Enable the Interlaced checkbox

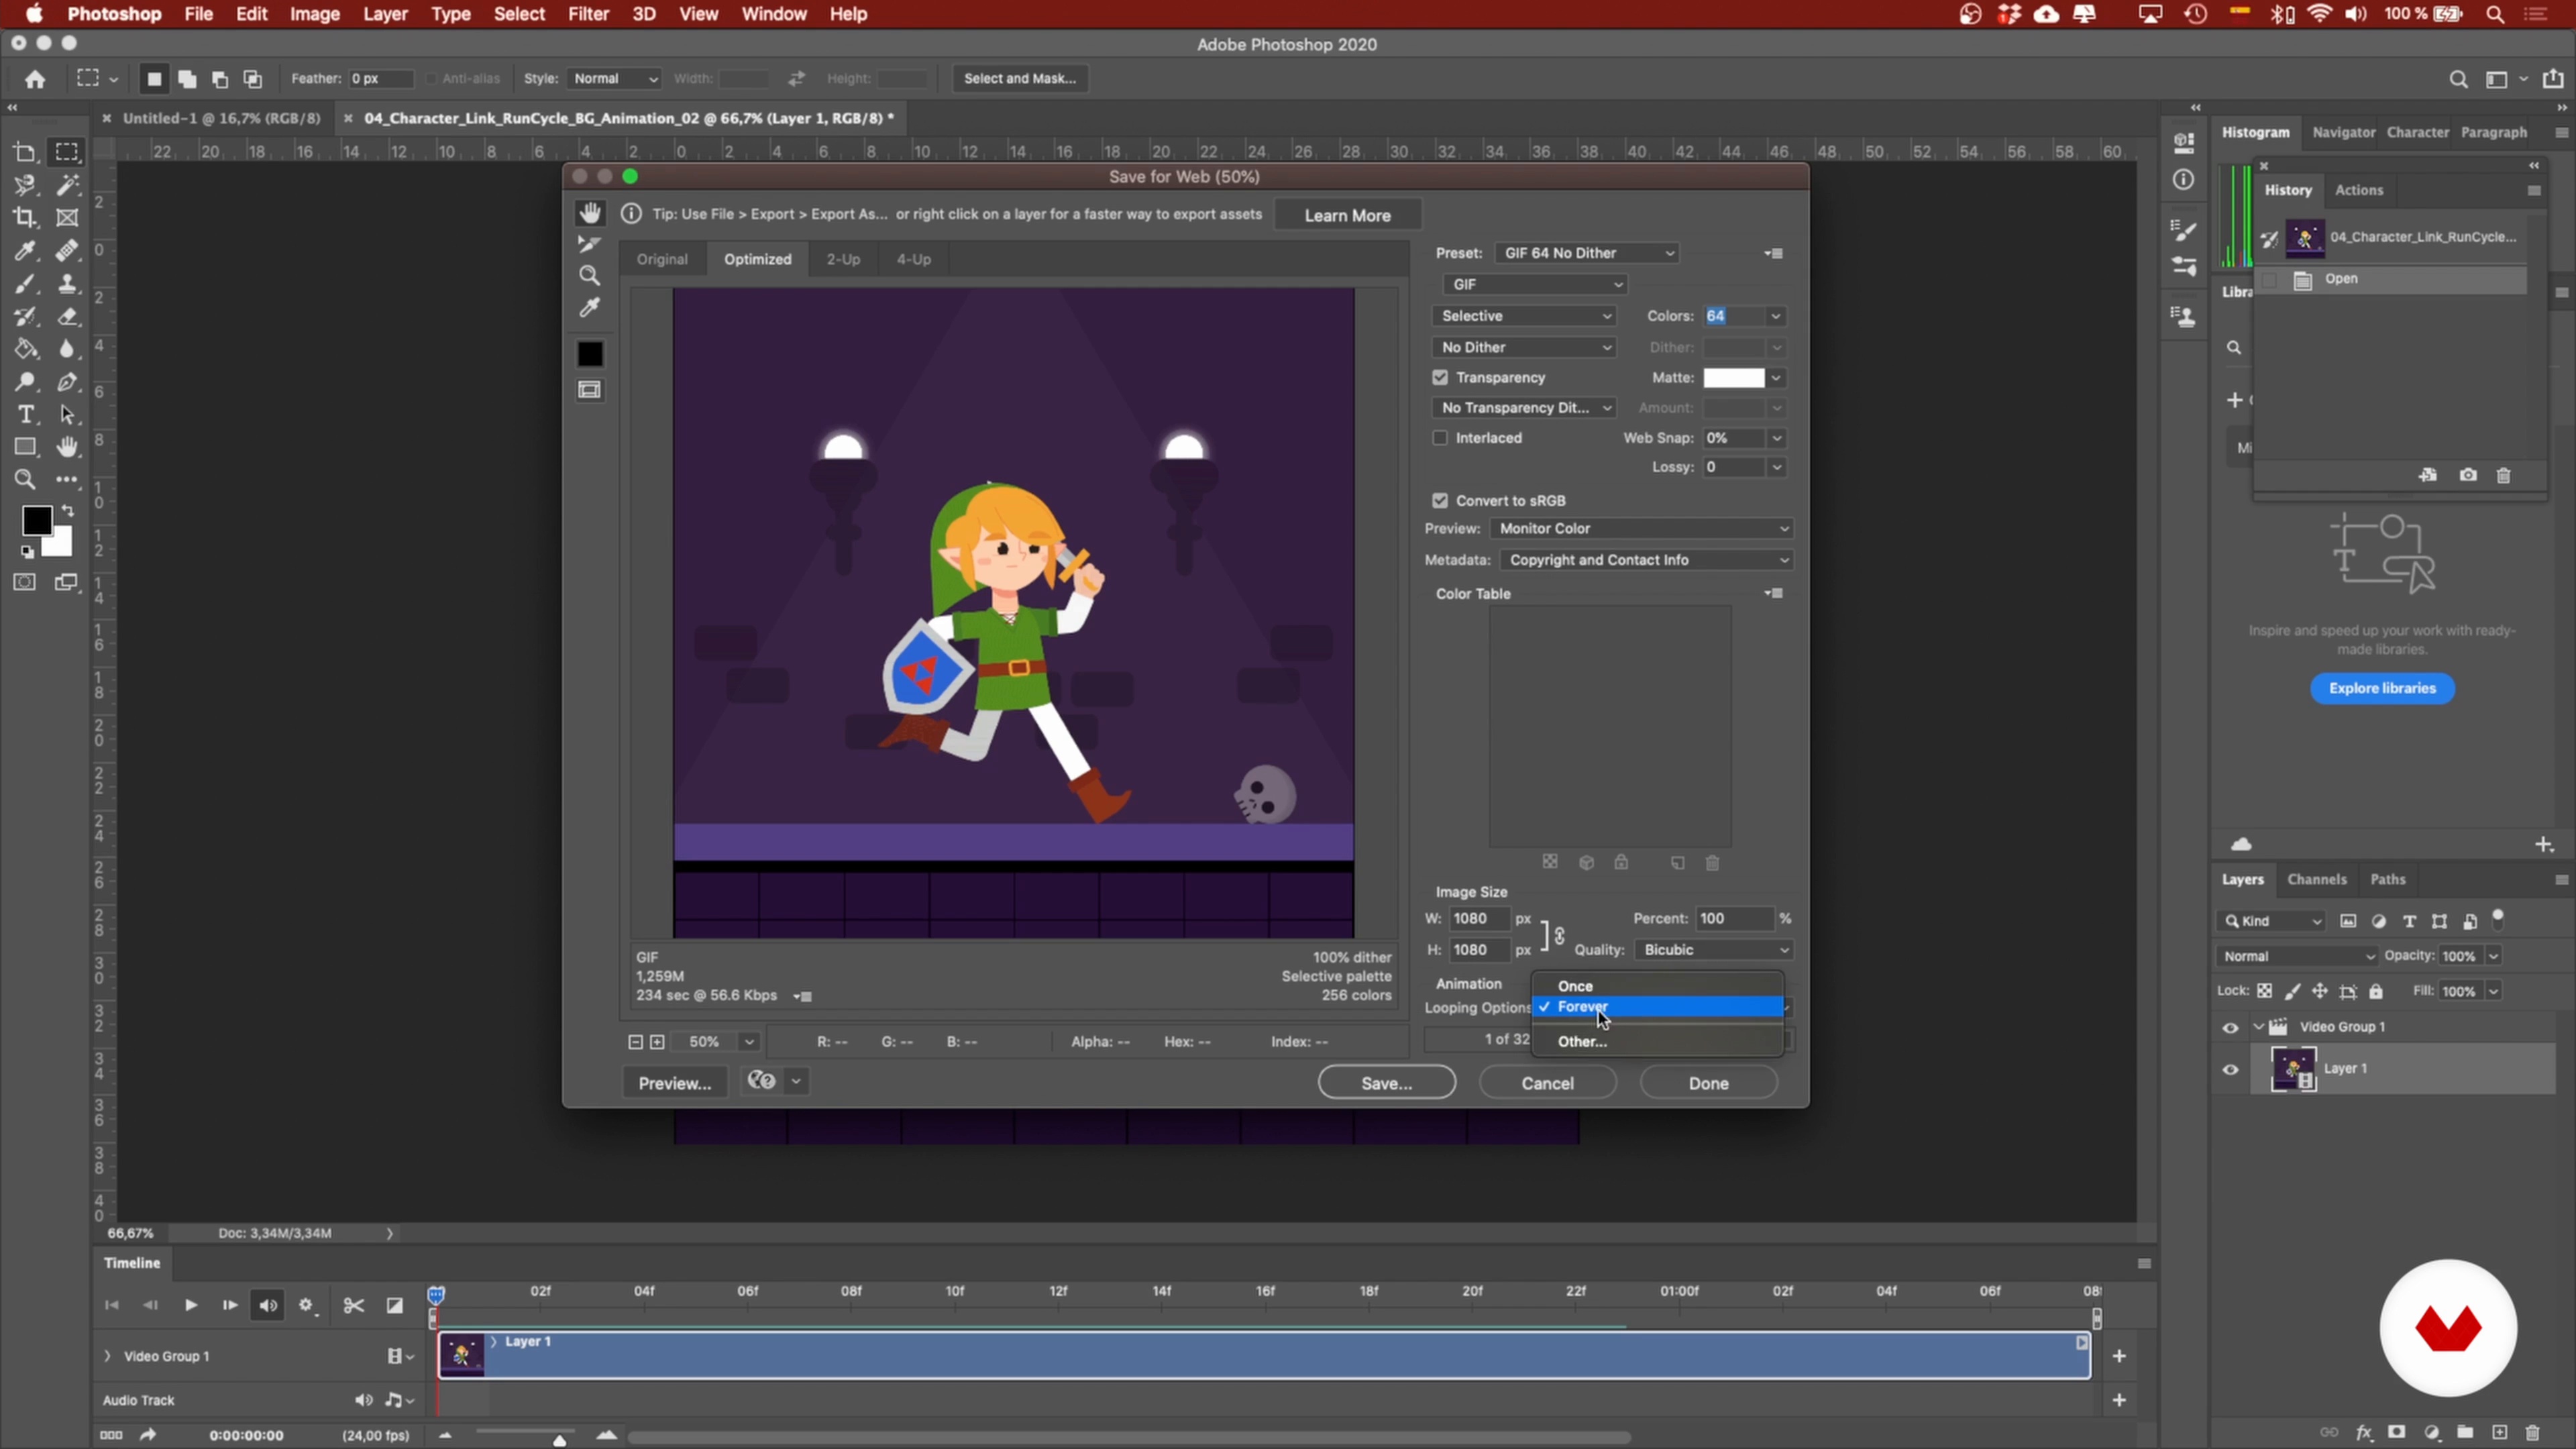click(x=1440, y=437)
